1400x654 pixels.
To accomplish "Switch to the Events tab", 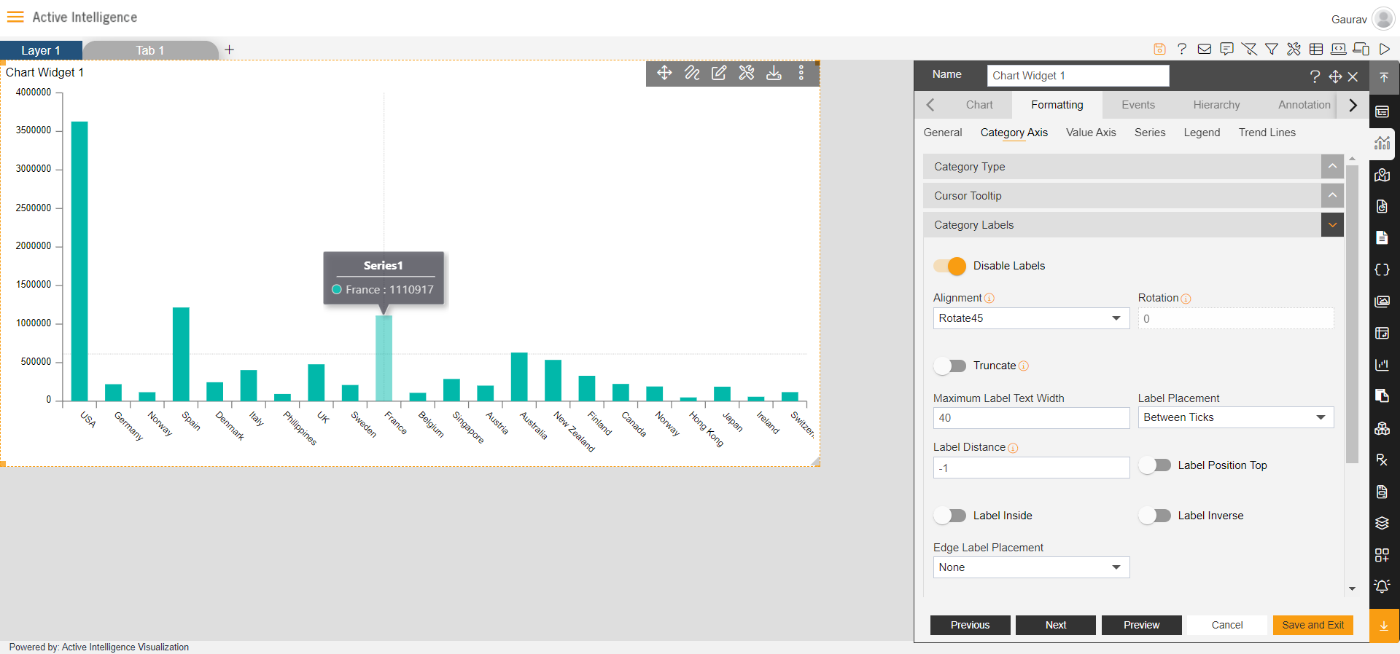I will point(1137,105).
